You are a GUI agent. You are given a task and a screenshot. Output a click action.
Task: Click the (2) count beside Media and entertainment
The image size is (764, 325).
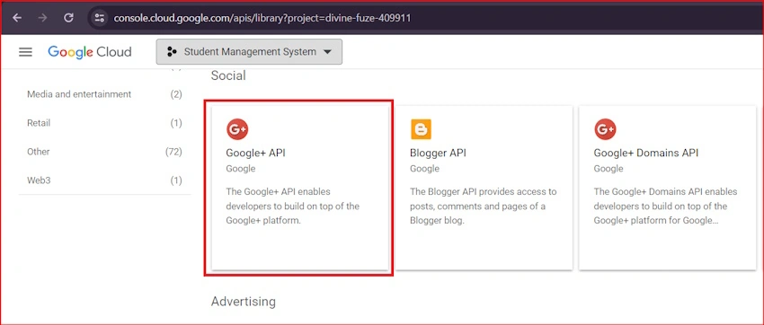click(x=176, y=94)
